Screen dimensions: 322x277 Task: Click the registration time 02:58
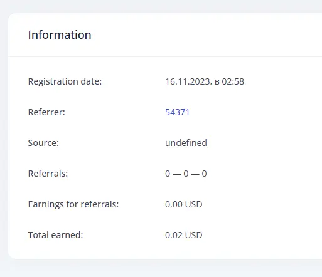[x=233, y=81]
